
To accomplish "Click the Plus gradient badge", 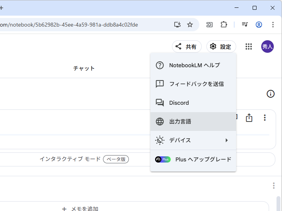I will (x=163, y=159).
